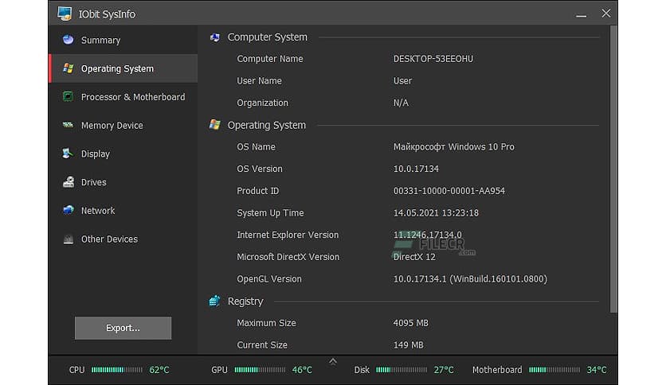Click the Operating System Windows flag icon
This screenshot has height=385, width=666.
68,68
